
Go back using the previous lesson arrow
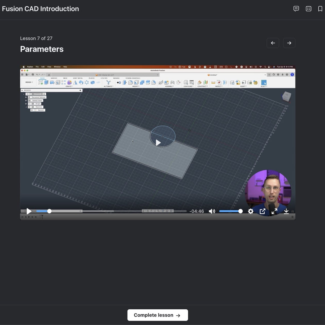(x=273, y=43)
